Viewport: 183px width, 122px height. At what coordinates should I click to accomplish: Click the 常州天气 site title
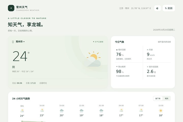(x=22, y=7)
